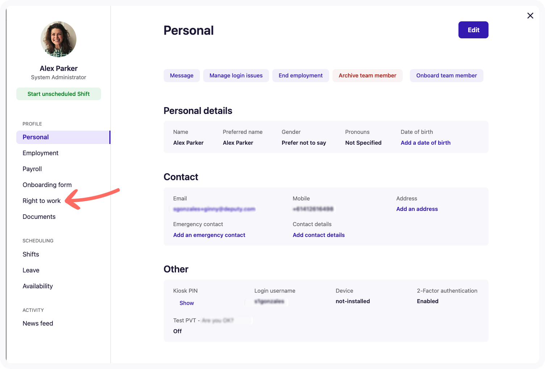
Task: Open the Documents section
Action: (39, 217)
